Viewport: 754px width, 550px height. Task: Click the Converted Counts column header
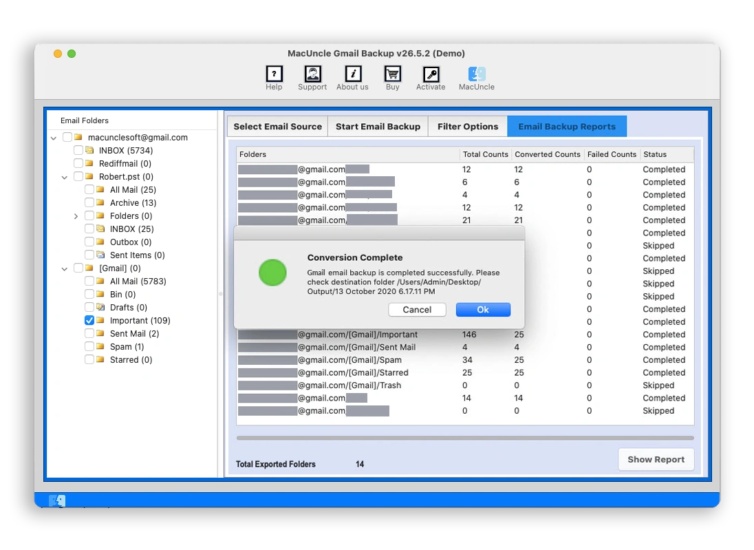pyautogui.click(x=547, y=154)
